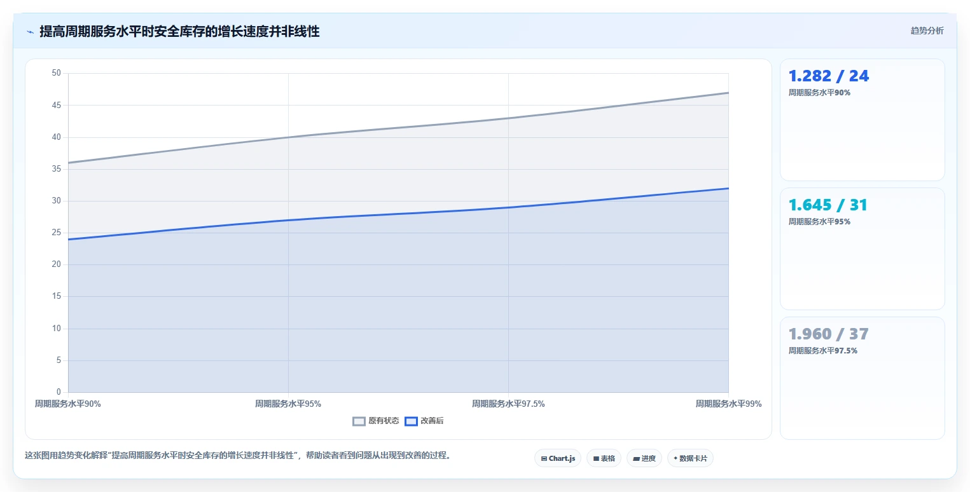The image size is (970, 492).
Task: Click the 表格 tag button
Action: [x=604, y=458]
